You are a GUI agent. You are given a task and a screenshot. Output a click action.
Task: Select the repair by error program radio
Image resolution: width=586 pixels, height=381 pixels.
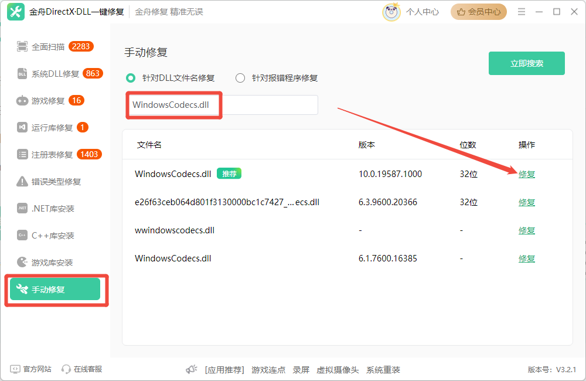click(240, 78)
